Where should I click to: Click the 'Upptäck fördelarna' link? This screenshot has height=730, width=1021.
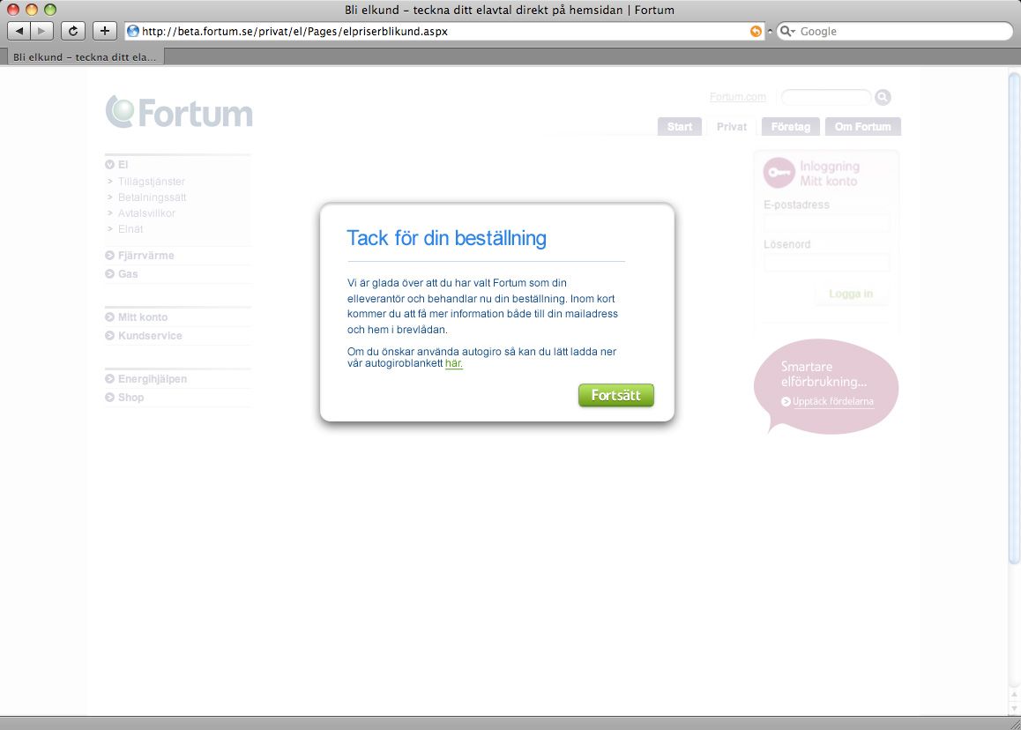(833, 402)
